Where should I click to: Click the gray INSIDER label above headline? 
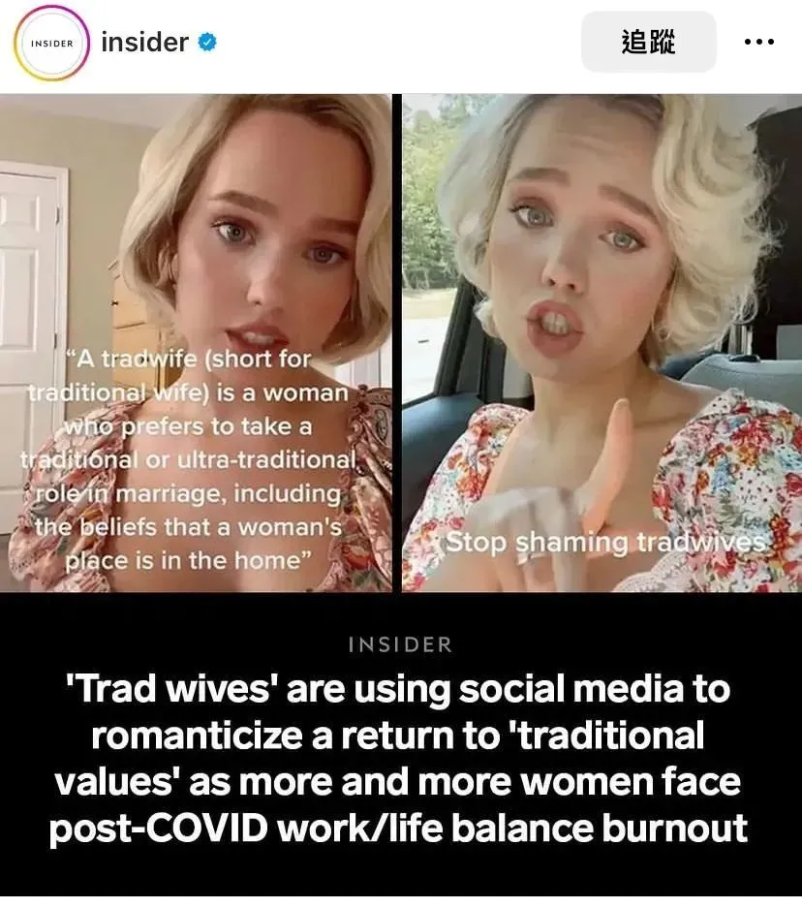[400, 644]
